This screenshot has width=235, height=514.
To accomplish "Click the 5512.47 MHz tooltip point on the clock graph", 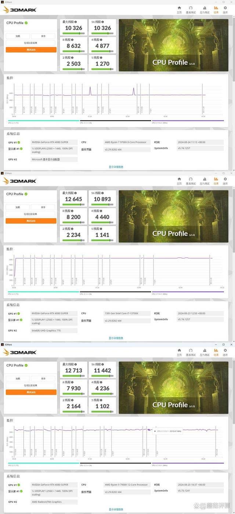I will (x=149, y=430).
